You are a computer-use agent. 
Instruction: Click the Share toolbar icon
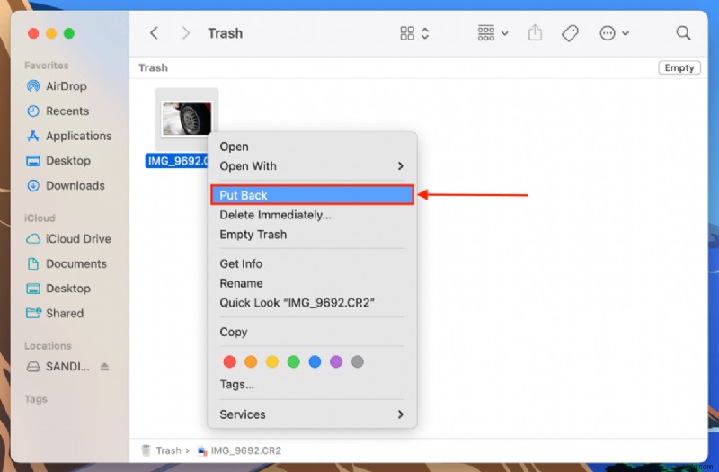[x=535, y=33]
